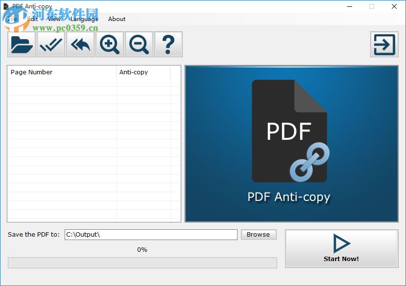
Task: Click the Anti-copy column header
Action: 134,72
